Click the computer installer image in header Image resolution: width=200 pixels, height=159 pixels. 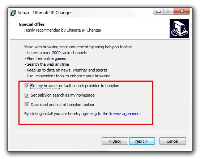point(179,28)
